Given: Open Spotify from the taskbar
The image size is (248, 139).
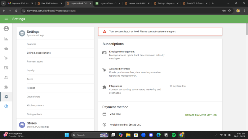Looking at the screenshot, I should point(174,135).
